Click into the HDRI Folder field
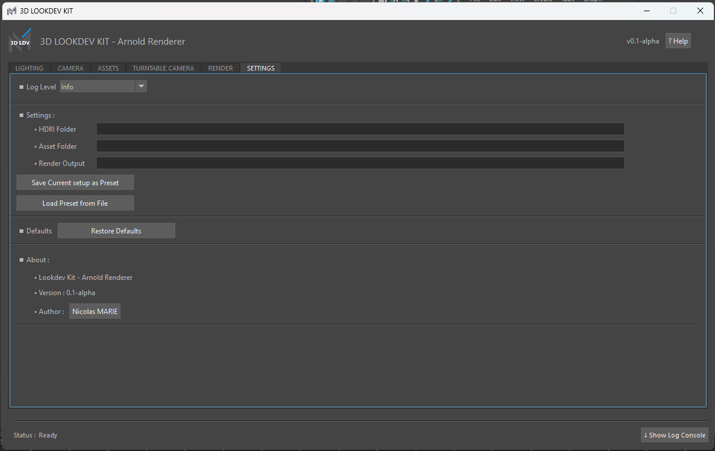The image size is (715, 451). 360,129
